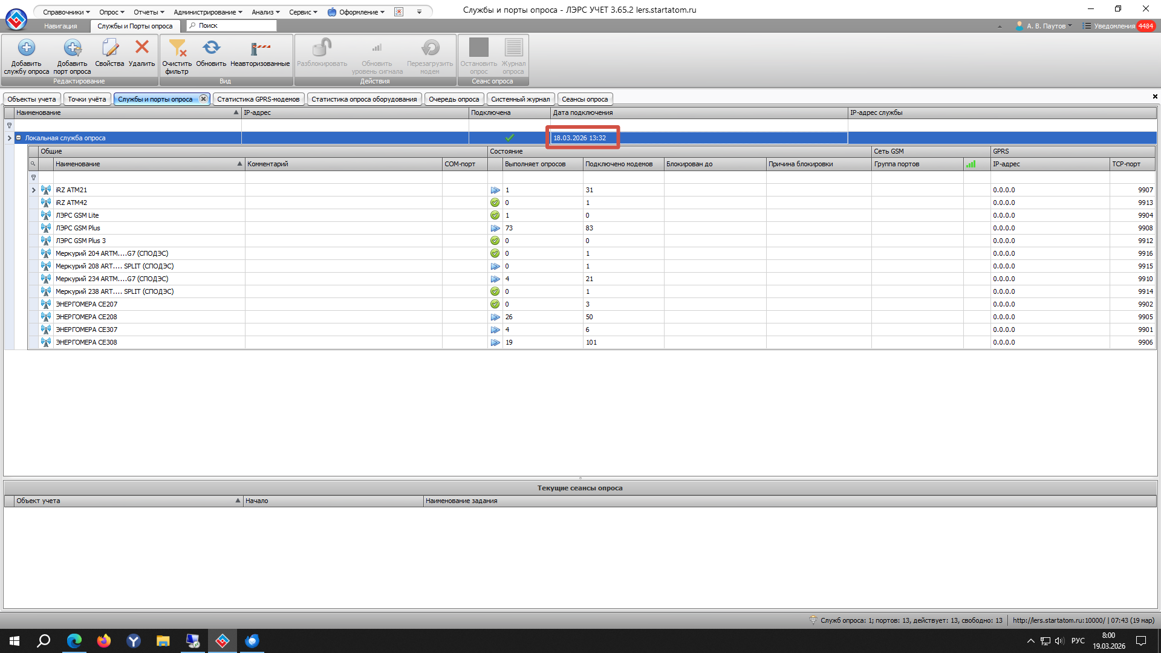Open the Администрирование menu
This screenshot has height=653, width=1161.
[208, 12]
